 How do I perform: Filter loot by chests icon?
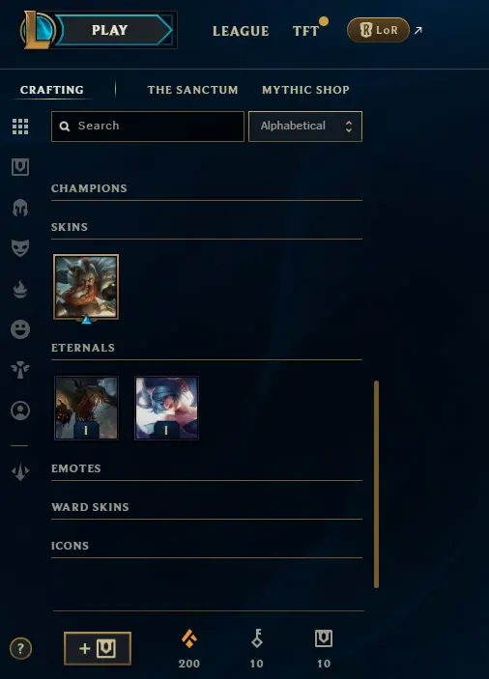point(20,167)
